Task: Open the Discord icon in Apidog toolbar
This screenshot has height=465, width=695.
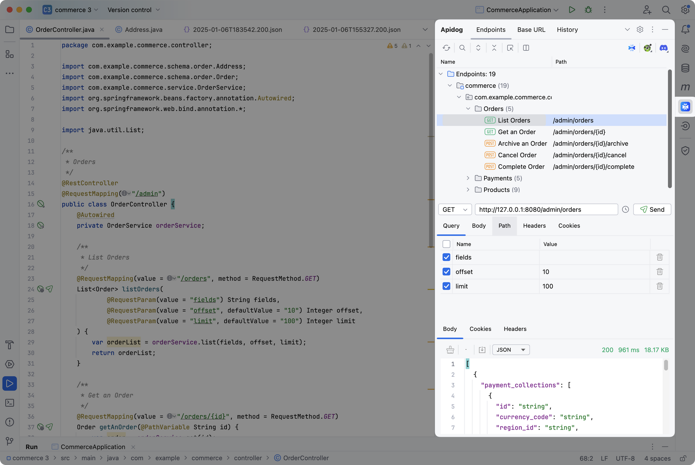Action: 664,48
